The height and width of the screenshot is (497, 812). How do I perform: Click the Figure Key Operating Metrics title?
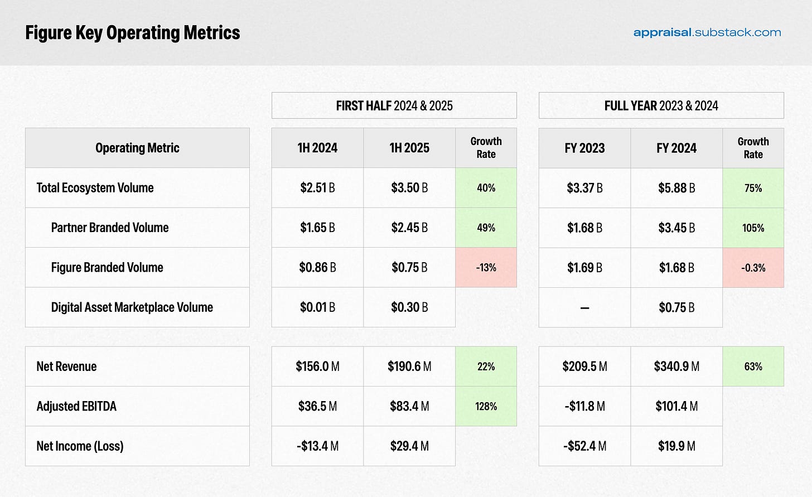click(133, 32)
